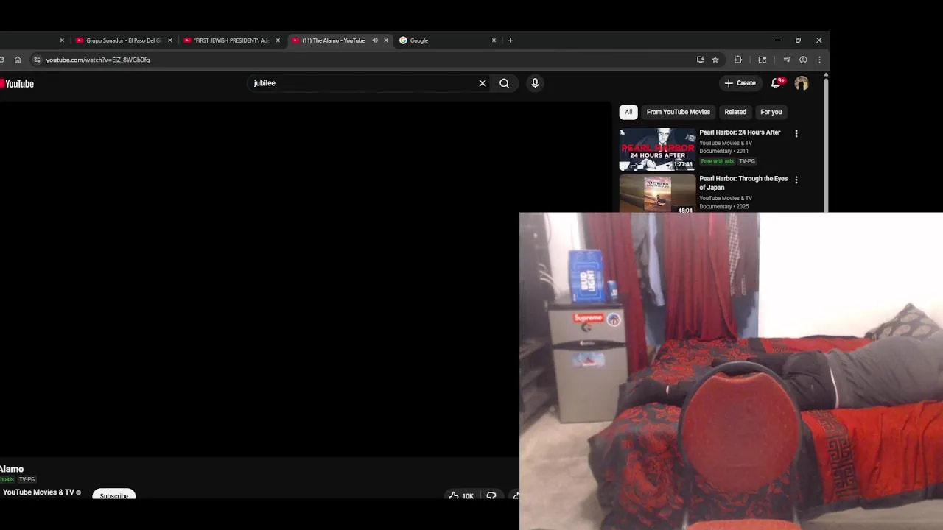Screen dimensions: 943x530
Task: Select the For you chip
Action: coord(771,112)
